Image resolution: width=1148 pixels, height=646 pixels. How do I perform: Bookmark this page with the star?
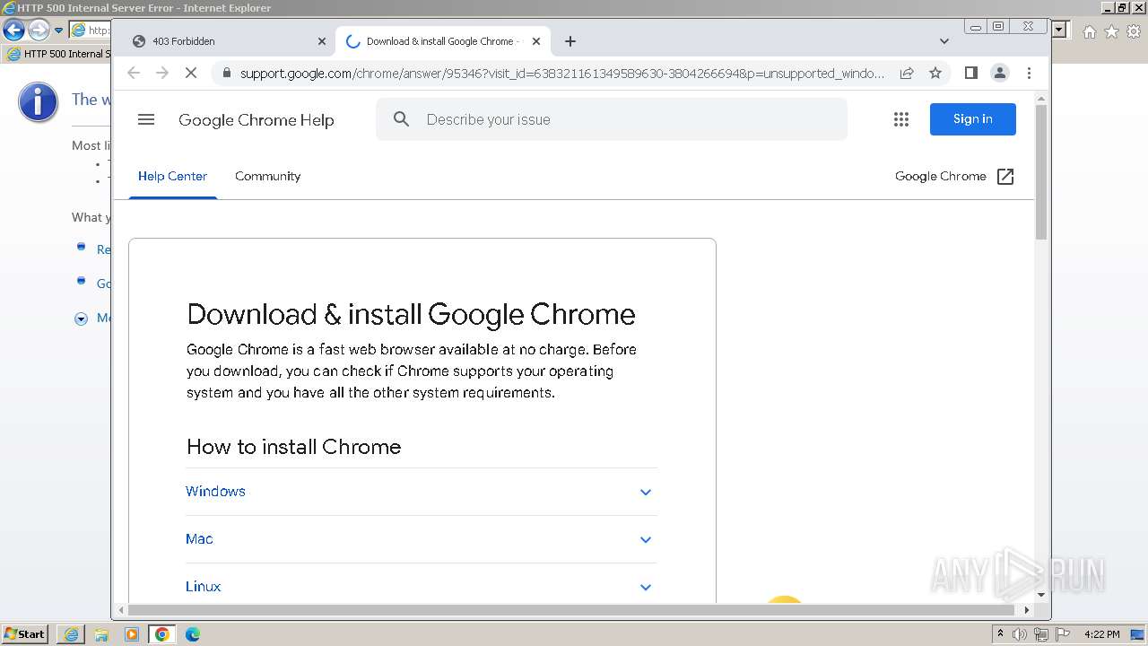(935, 73)
